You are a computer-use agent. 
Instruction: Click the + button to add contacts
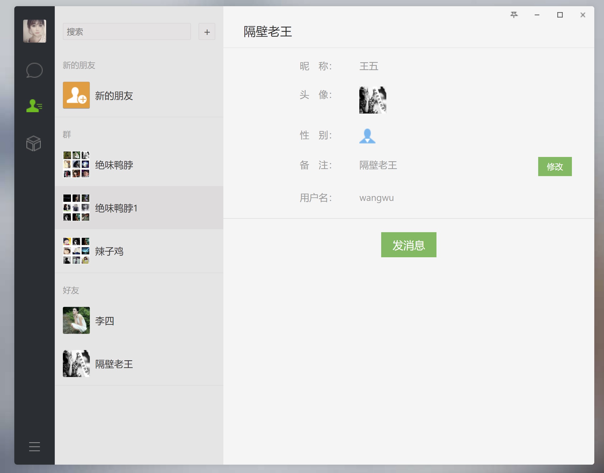pos(207,32)
